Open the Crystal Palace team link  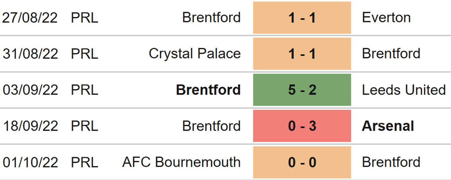point(195,54)
